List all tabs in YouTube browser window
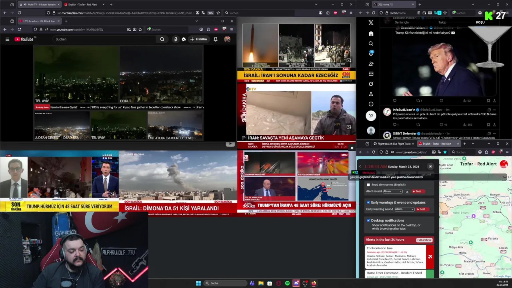 tap(196, 21)
